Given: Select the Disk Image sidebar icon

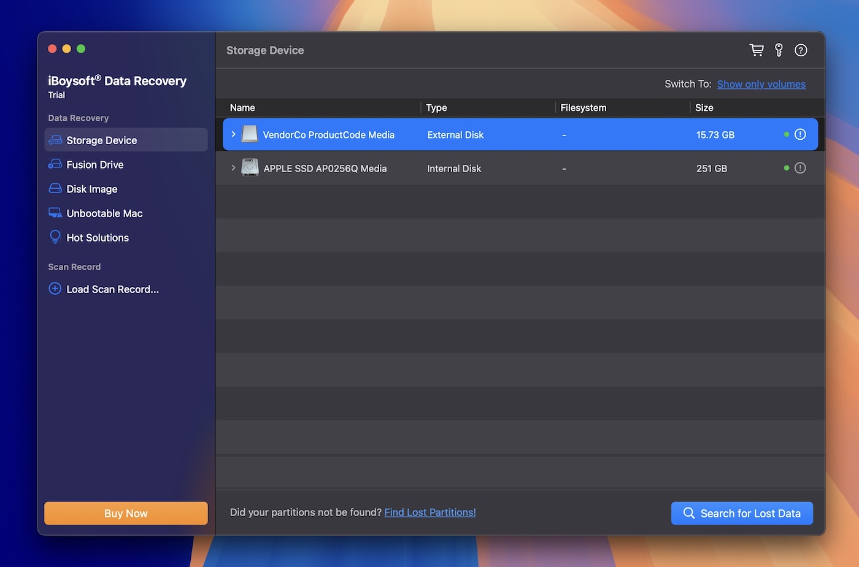Looking at the screenshot, I should point(55,189).
